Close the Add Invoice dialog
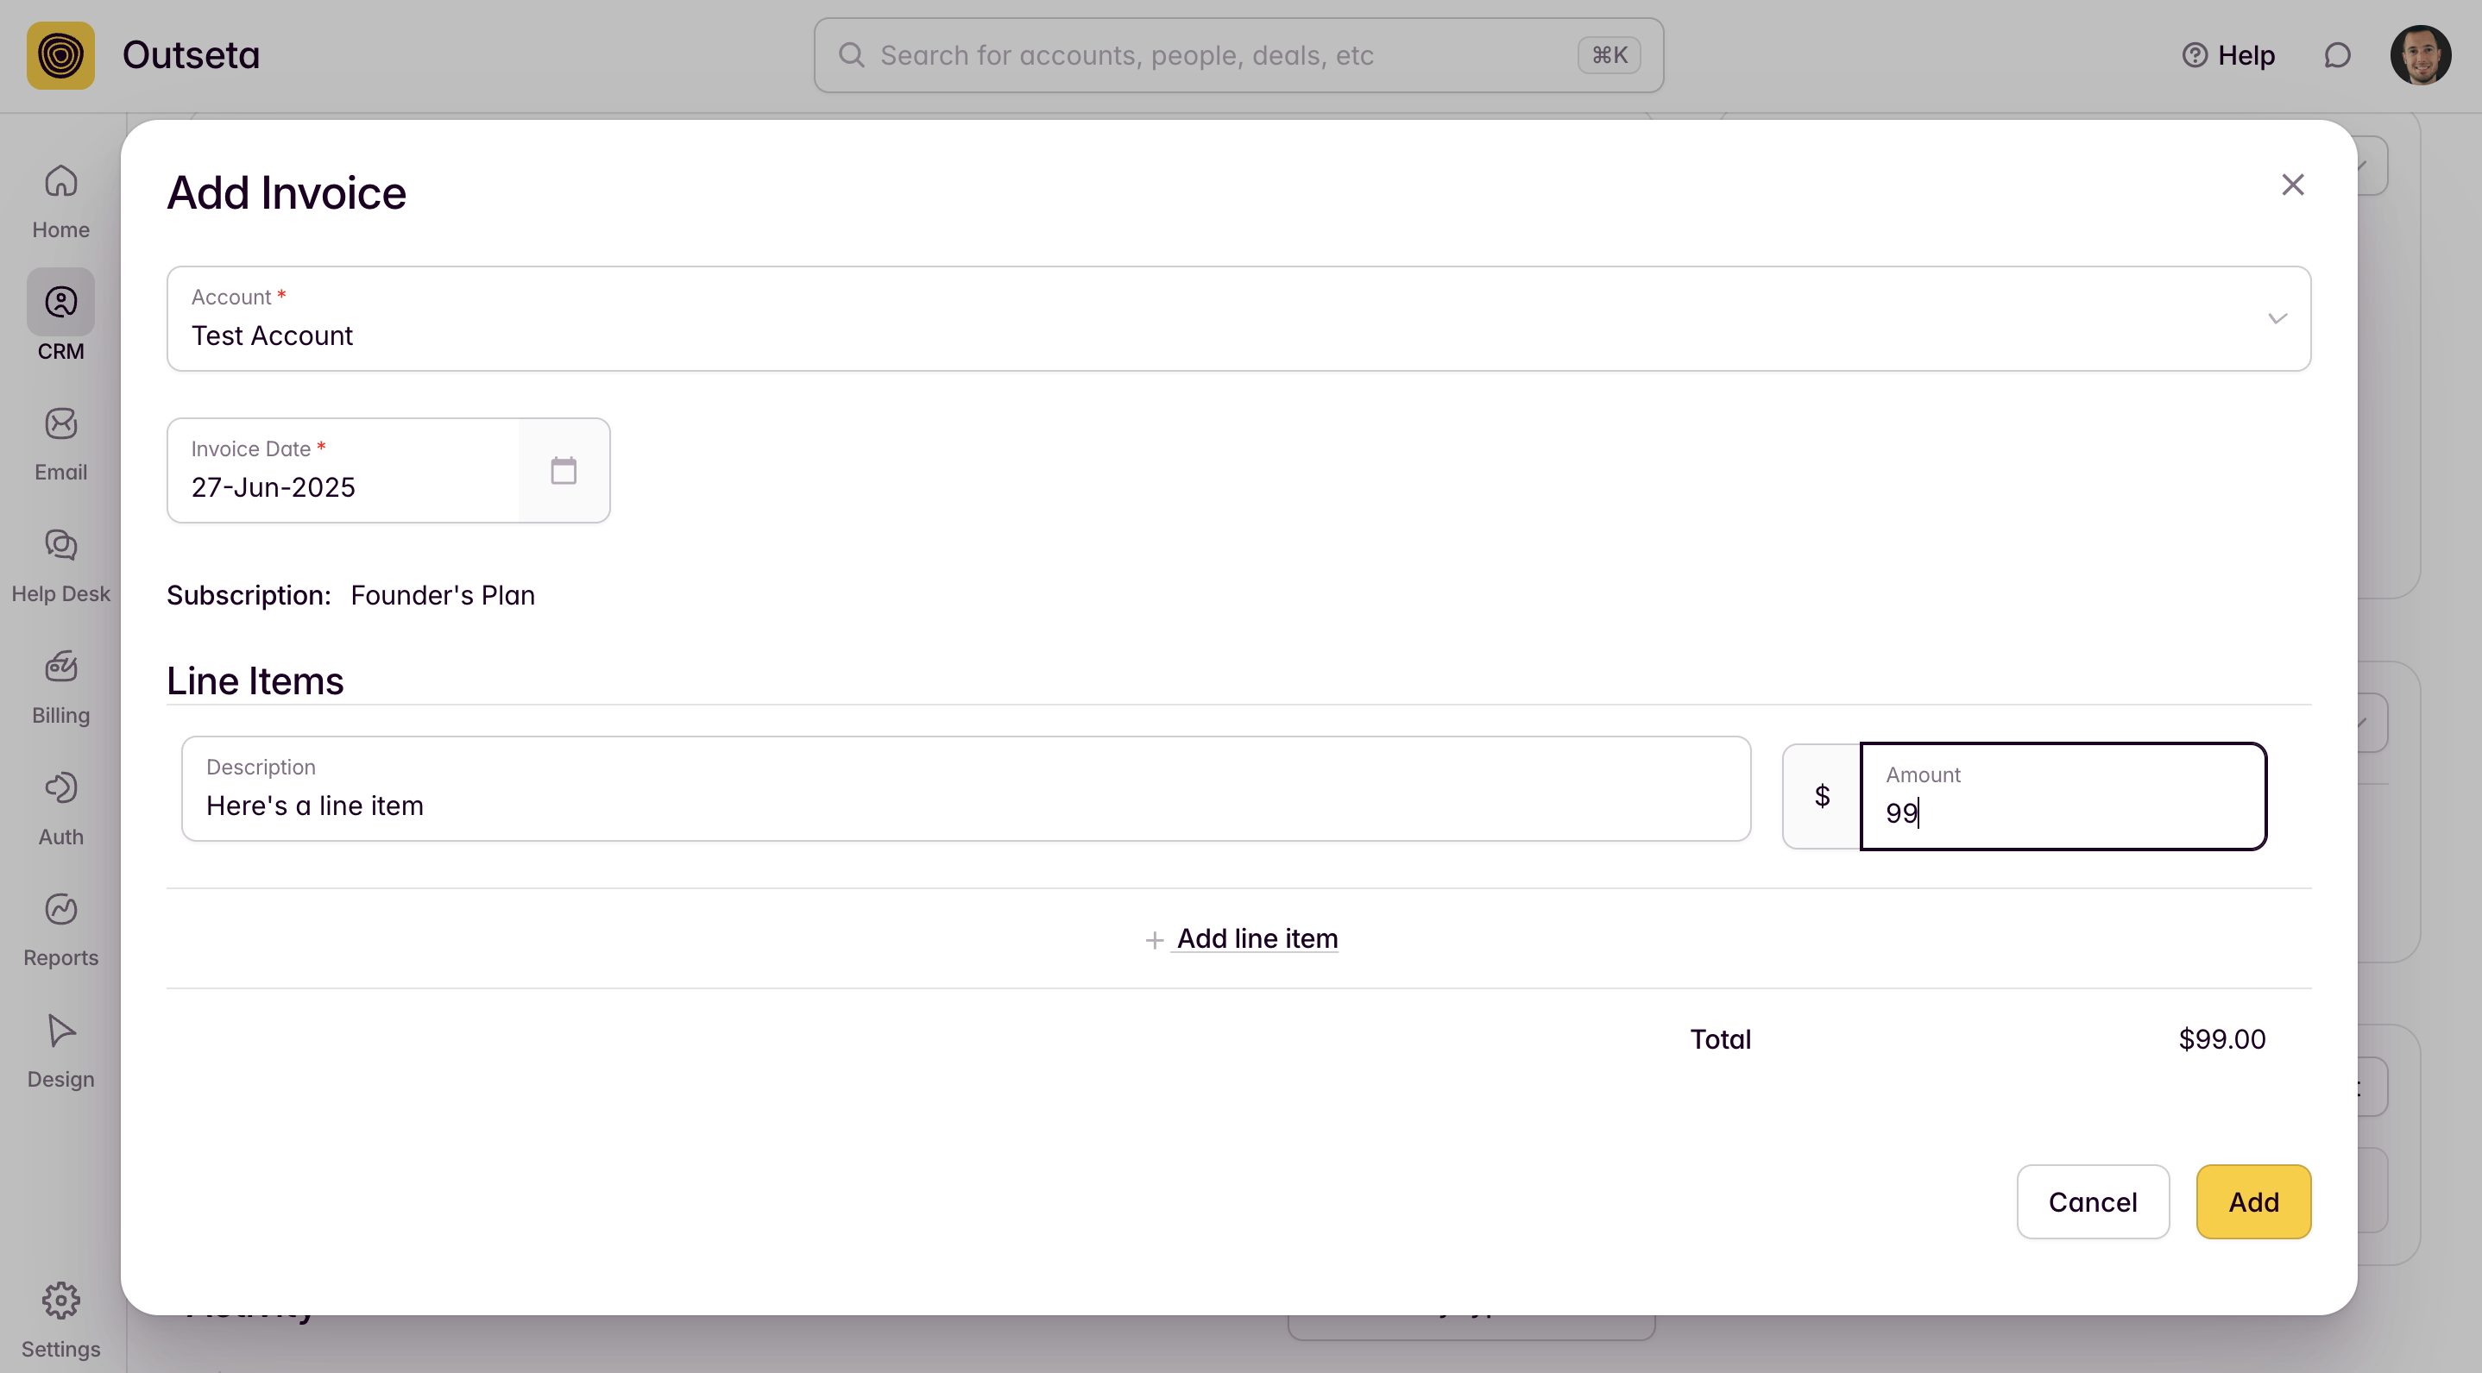This screenshot has height=1373, width=2482. coord(2292,185)
